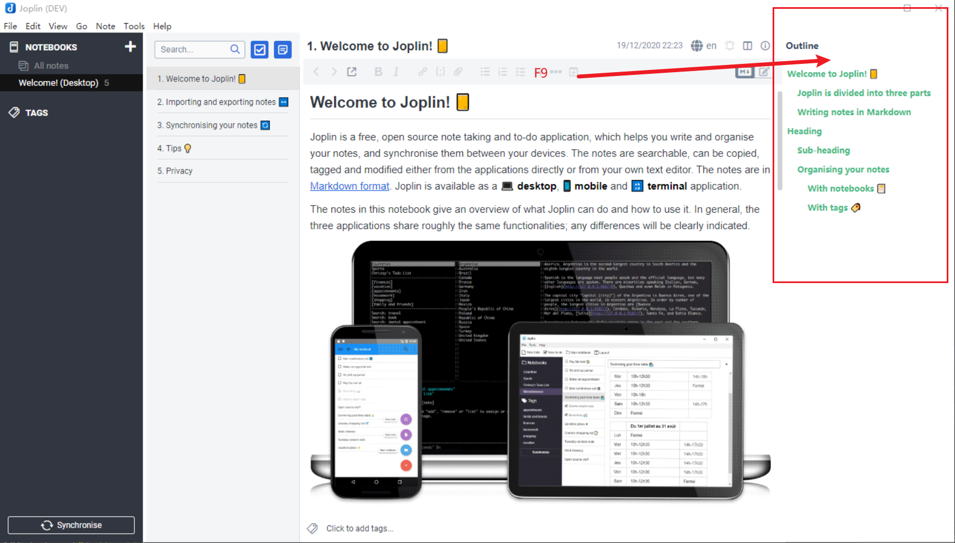The width and height of the screenshot is (955, 543).
Task: Insert a hyperlink using the toolbar link icon
Action: [422, 72]
